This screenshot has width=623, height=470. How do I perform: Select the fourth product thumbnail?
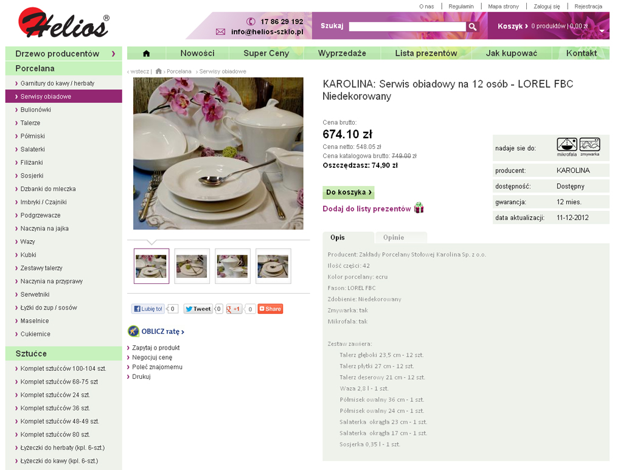273,266
